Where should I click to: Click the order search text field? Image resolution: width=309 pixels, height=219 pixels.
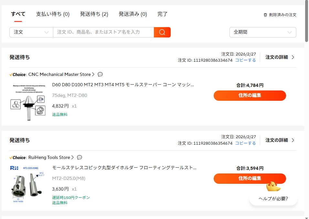click(103, 32)
